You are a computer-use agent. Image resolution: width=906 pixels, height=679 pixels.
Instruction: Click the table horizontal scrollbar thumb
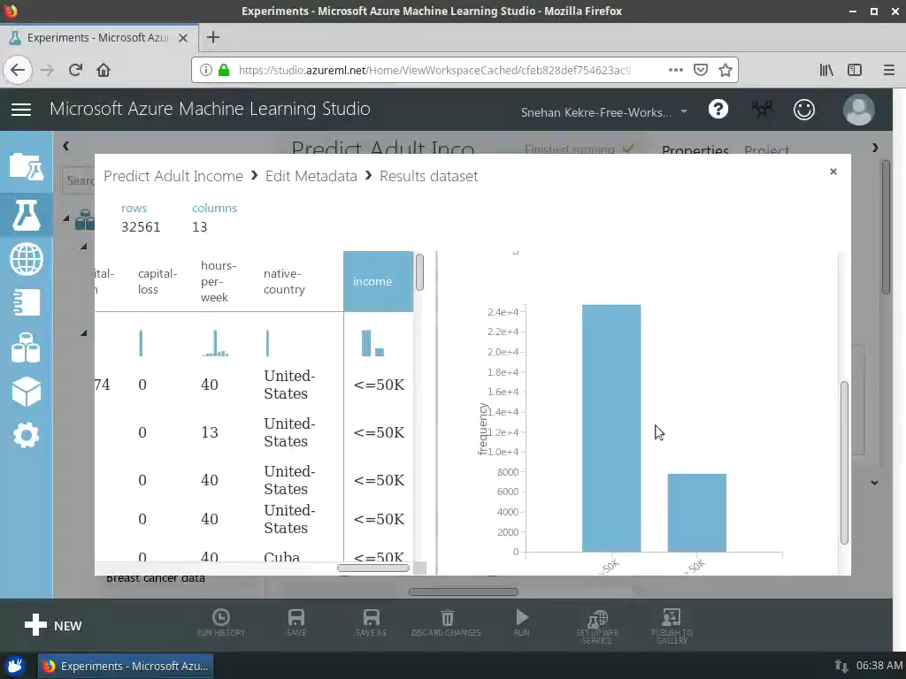click(x=373, y=568)
